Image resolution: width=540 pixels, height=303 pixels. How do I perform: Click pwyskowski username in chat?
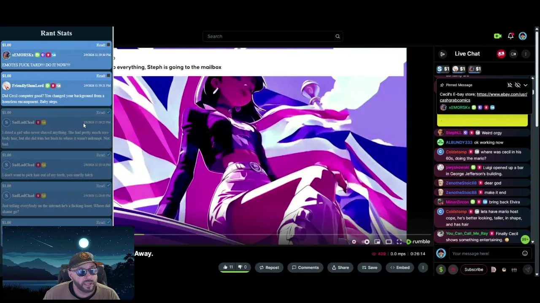[457, 167]
